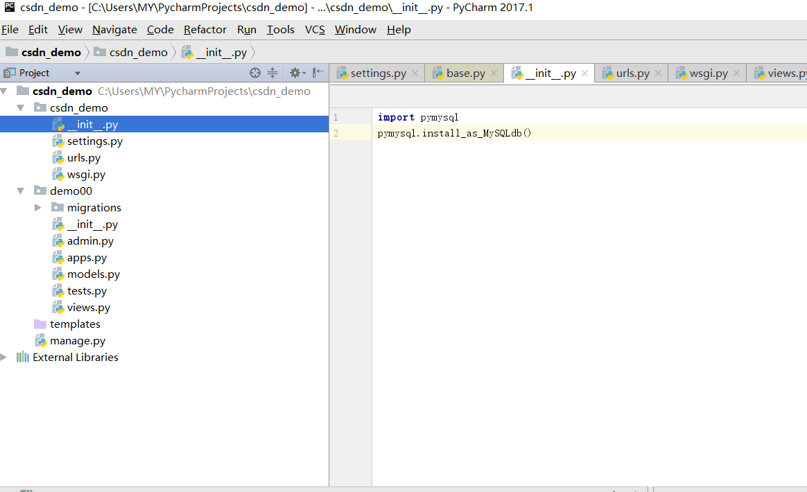This screenshot has height=492, width=807.
Task: Select settings.py in the project tree
Action: 95,141
